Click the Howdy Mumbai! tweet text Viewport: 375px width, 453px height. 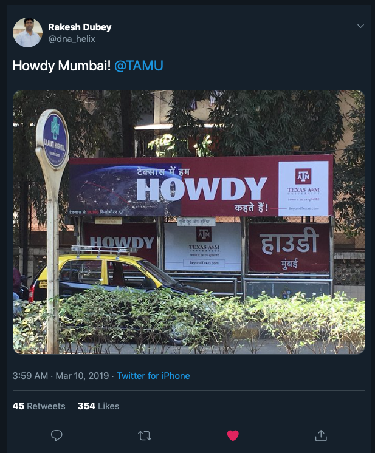point(61,66)
